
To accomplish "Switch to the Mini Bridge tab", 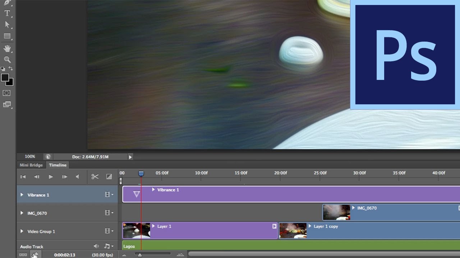I will coord(31,165).
